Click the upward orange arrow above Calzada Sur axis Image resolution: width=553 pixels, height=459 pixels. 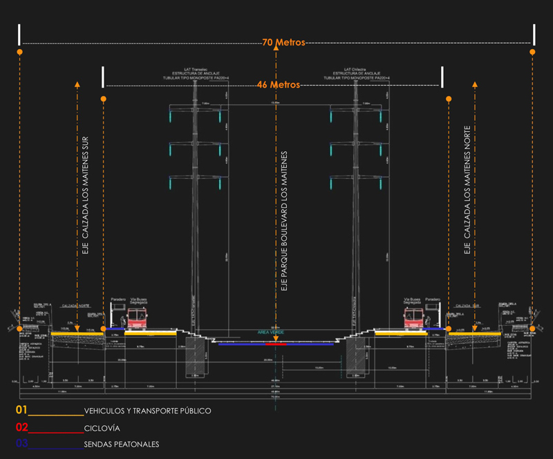click(77, 85)
